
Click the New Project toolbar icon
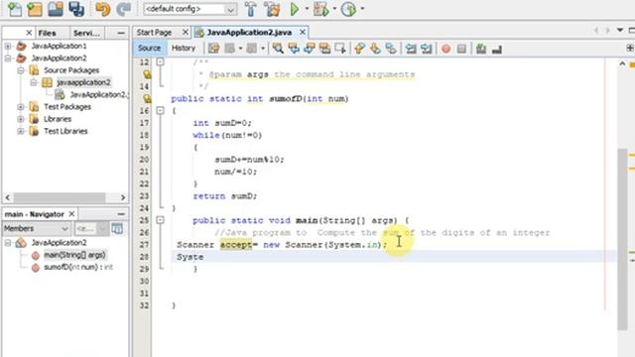click(x=35, y=9)
